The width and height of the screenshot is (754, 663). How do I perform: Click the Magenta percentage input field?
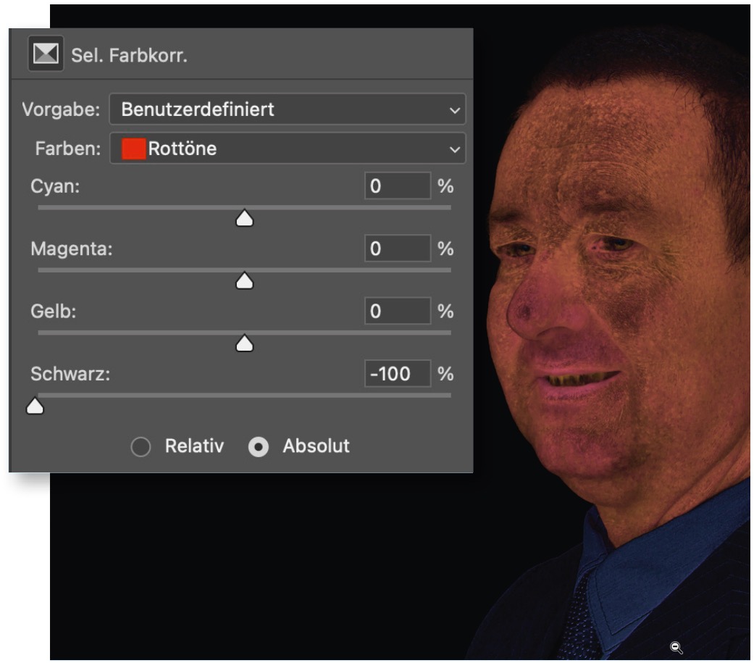tap(397, 249)
